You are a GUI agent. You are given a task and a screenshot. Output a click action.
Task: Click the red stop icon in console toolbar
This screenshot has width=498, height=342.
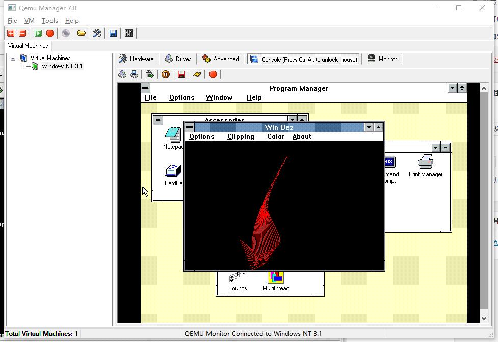point(213,74)
